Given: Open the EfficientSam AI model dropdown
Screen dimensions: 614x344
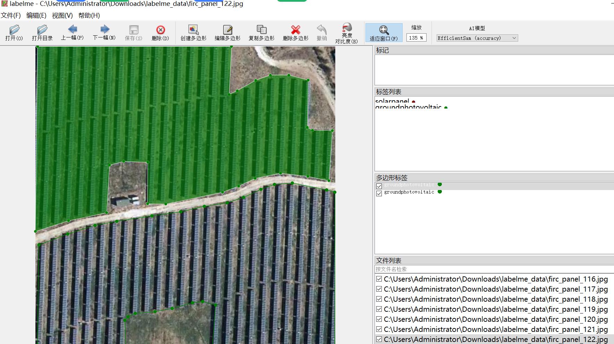Looking at the screenshot, I should [x=477, y=38].
